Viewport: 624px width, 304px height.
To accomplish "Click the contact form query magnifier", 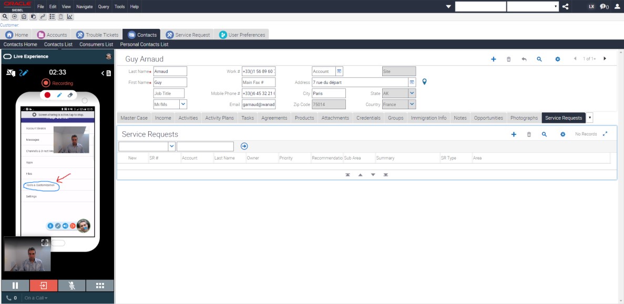I will click(x=539, y=59).
